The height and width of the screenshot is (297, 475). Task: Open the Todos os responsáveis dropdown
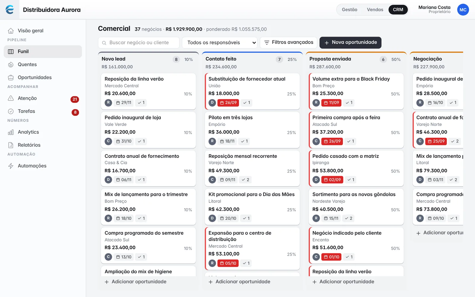[220, 42]
